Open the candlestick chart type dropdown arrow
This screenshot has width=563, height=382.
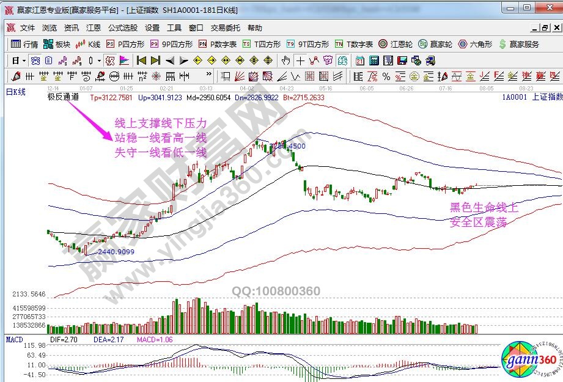click(100, 61)
